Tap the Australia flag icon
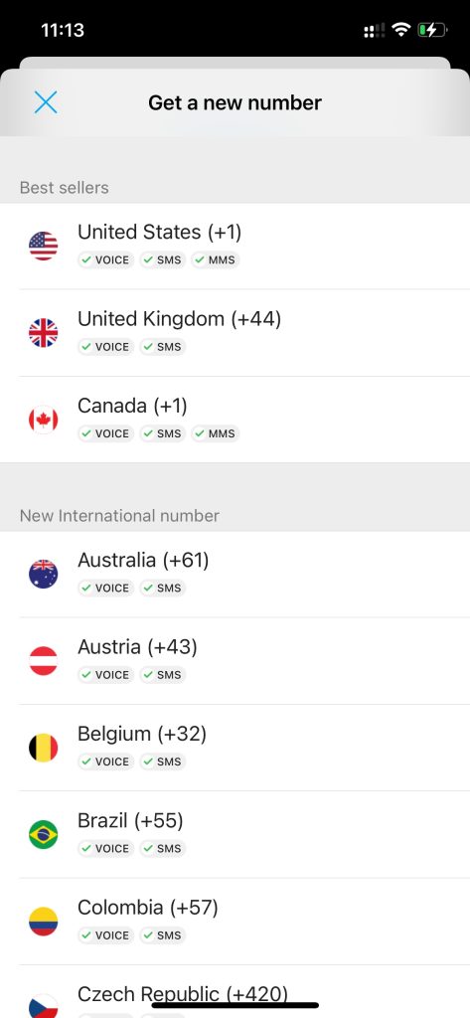Image resolution: width=470 pixels, height=1018 pixels. click(x=44, y=574)
